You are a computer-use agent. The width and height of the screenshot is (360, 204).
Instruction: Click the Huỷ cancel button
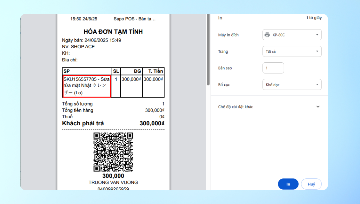311,184
